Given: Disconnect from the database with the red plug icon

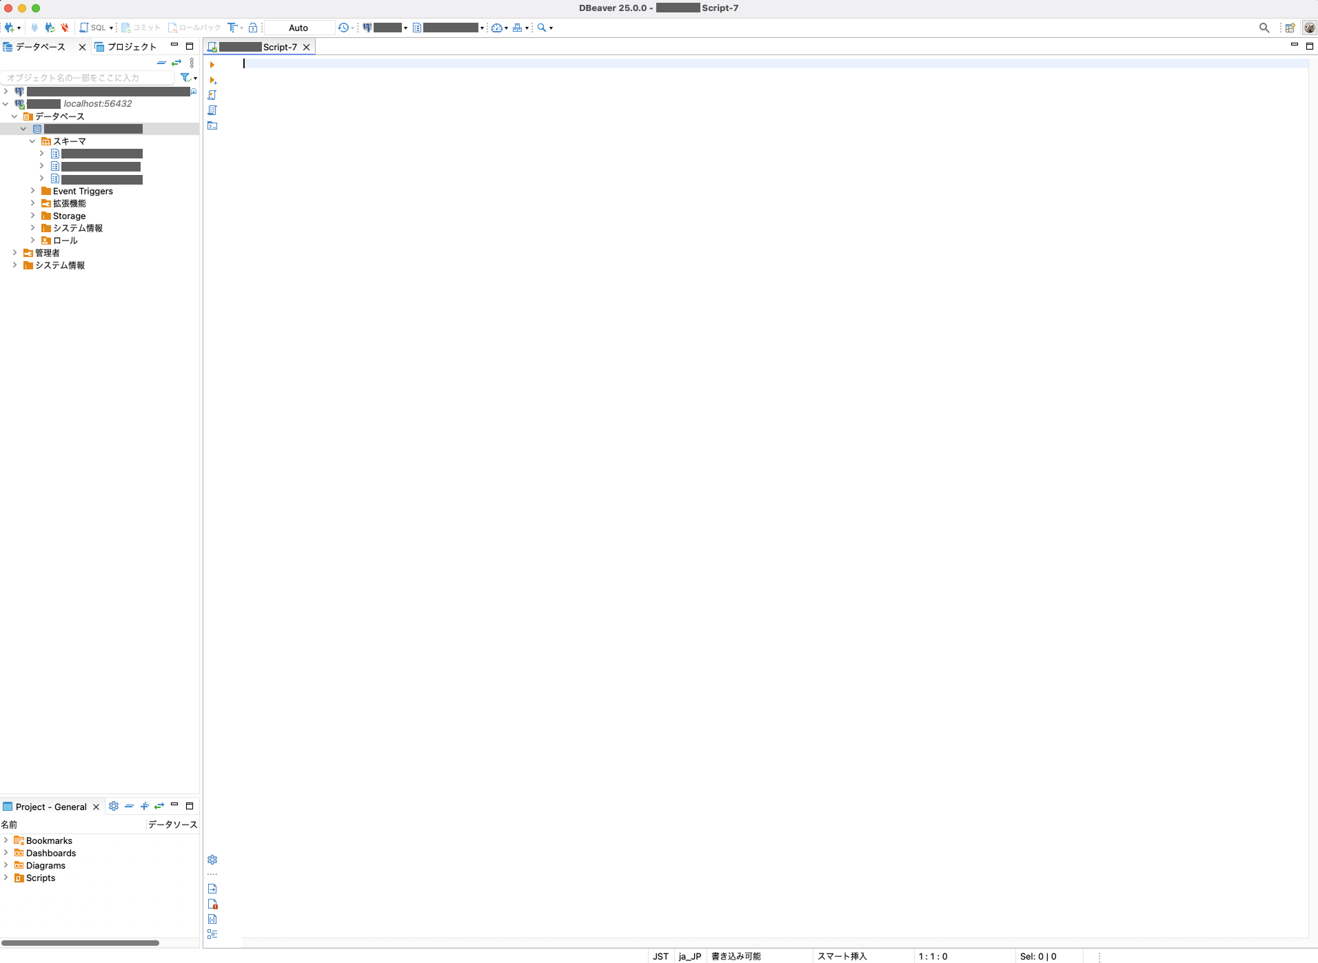Looking at the screenshot, I should (65, 28).
